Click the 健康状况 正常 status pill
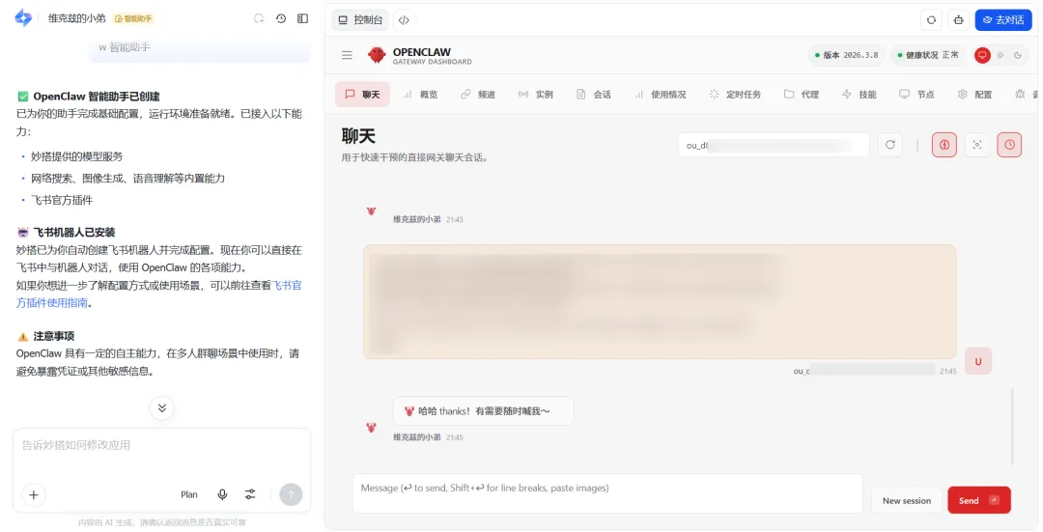The height and width of the screenshot is (532, 1043). coord(929,55)
